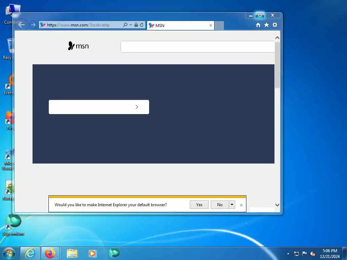Select the MSN tab
Viewport: 347px width, 260px height.
point(180,25)
